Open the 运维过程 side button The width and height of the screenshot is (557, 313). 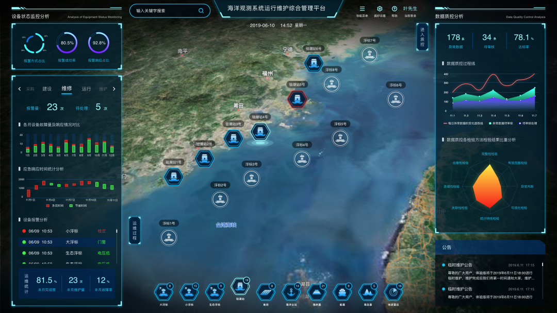134,231
